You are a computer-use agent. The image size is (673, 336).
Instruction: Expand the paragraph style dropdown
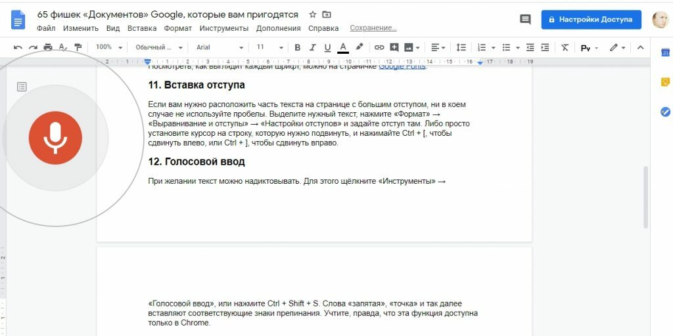[x=158, y=47]
